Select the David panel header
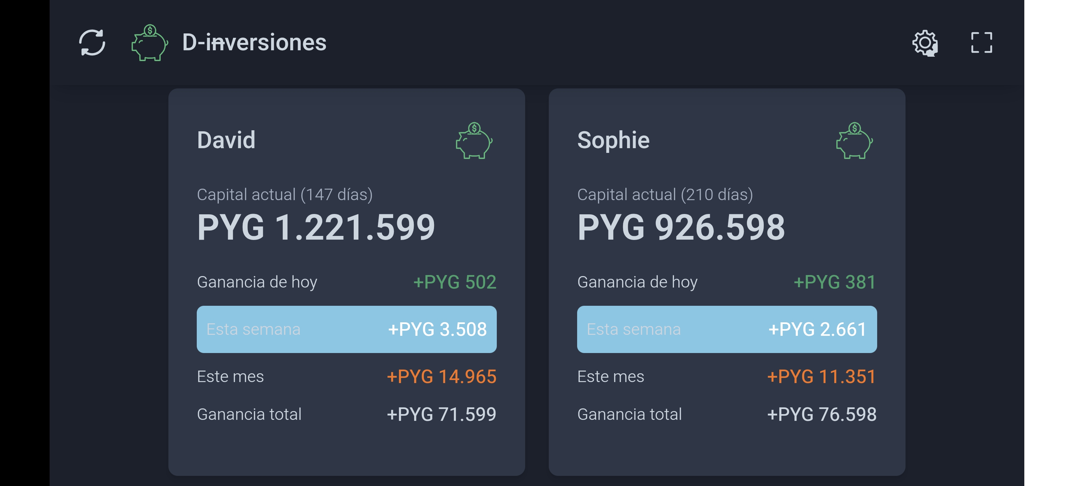1080x486 pixels. (225, 140)
